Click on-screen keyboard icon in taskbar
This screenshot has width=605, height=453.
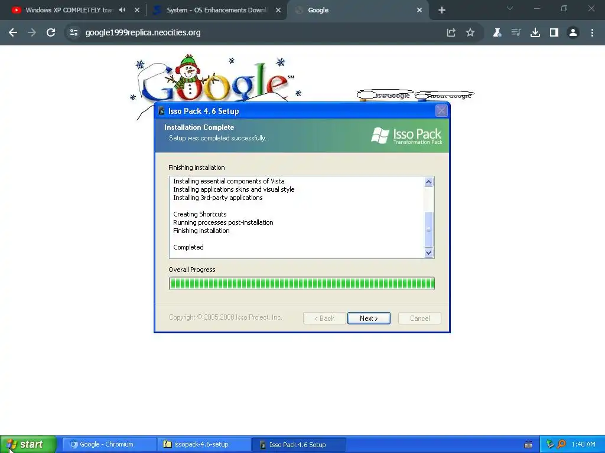pos(528,445)
